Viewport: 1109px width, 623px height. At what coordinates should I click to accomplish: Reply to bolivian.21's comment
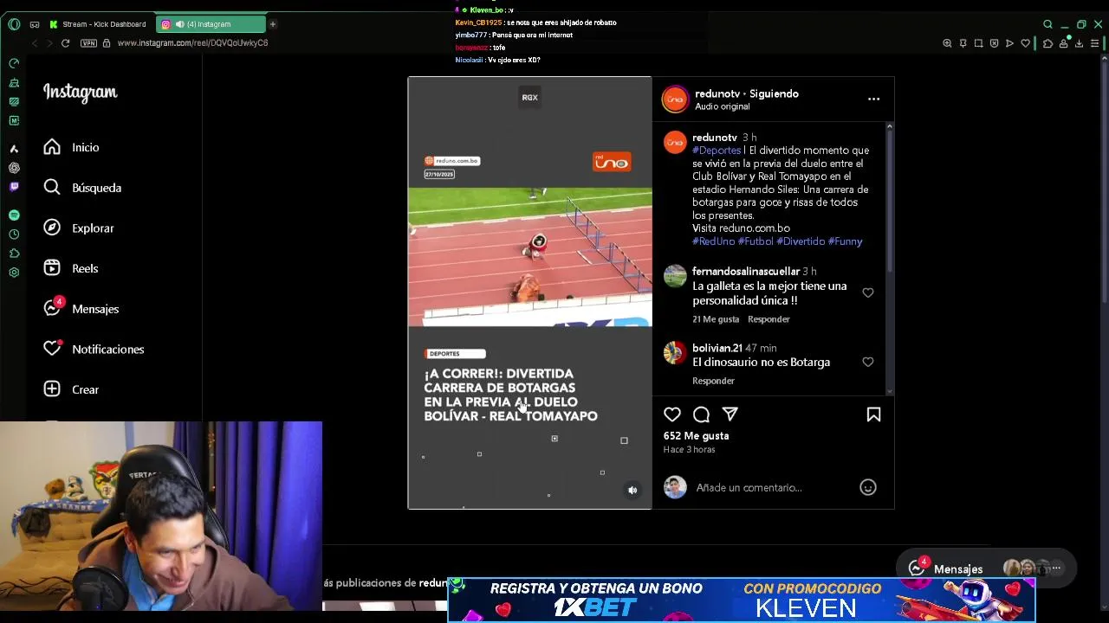713,381
